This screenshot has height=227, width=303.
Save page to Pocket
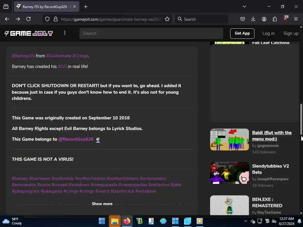(243, 19)
